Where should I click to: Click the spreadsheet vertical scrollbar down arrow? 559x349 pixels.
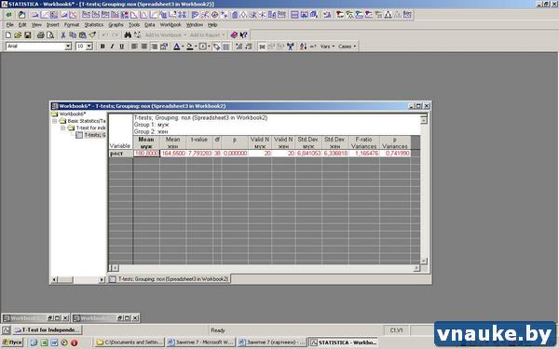click(x=424, y=261)
